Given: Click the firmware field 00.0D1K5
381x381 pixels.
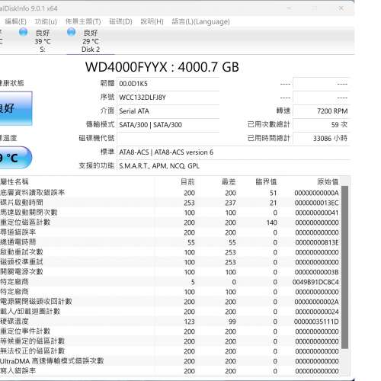Looking at the screenshot, I should click(x=168, y=84).
